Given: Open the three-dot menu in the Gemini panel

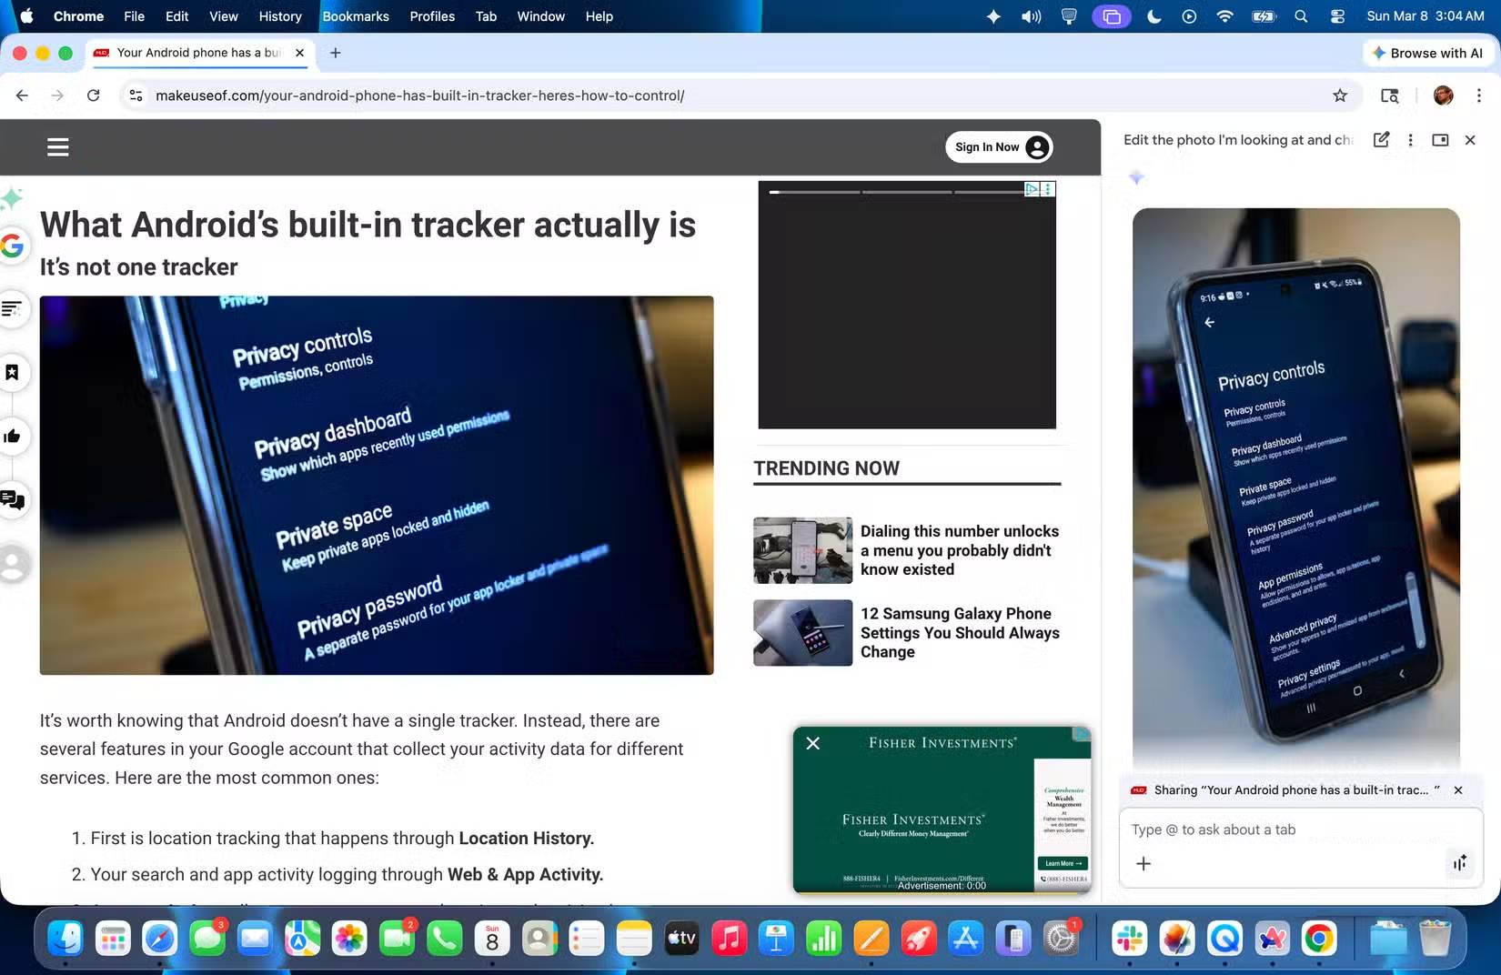Looking at the screenshot, I should 1410,140.
